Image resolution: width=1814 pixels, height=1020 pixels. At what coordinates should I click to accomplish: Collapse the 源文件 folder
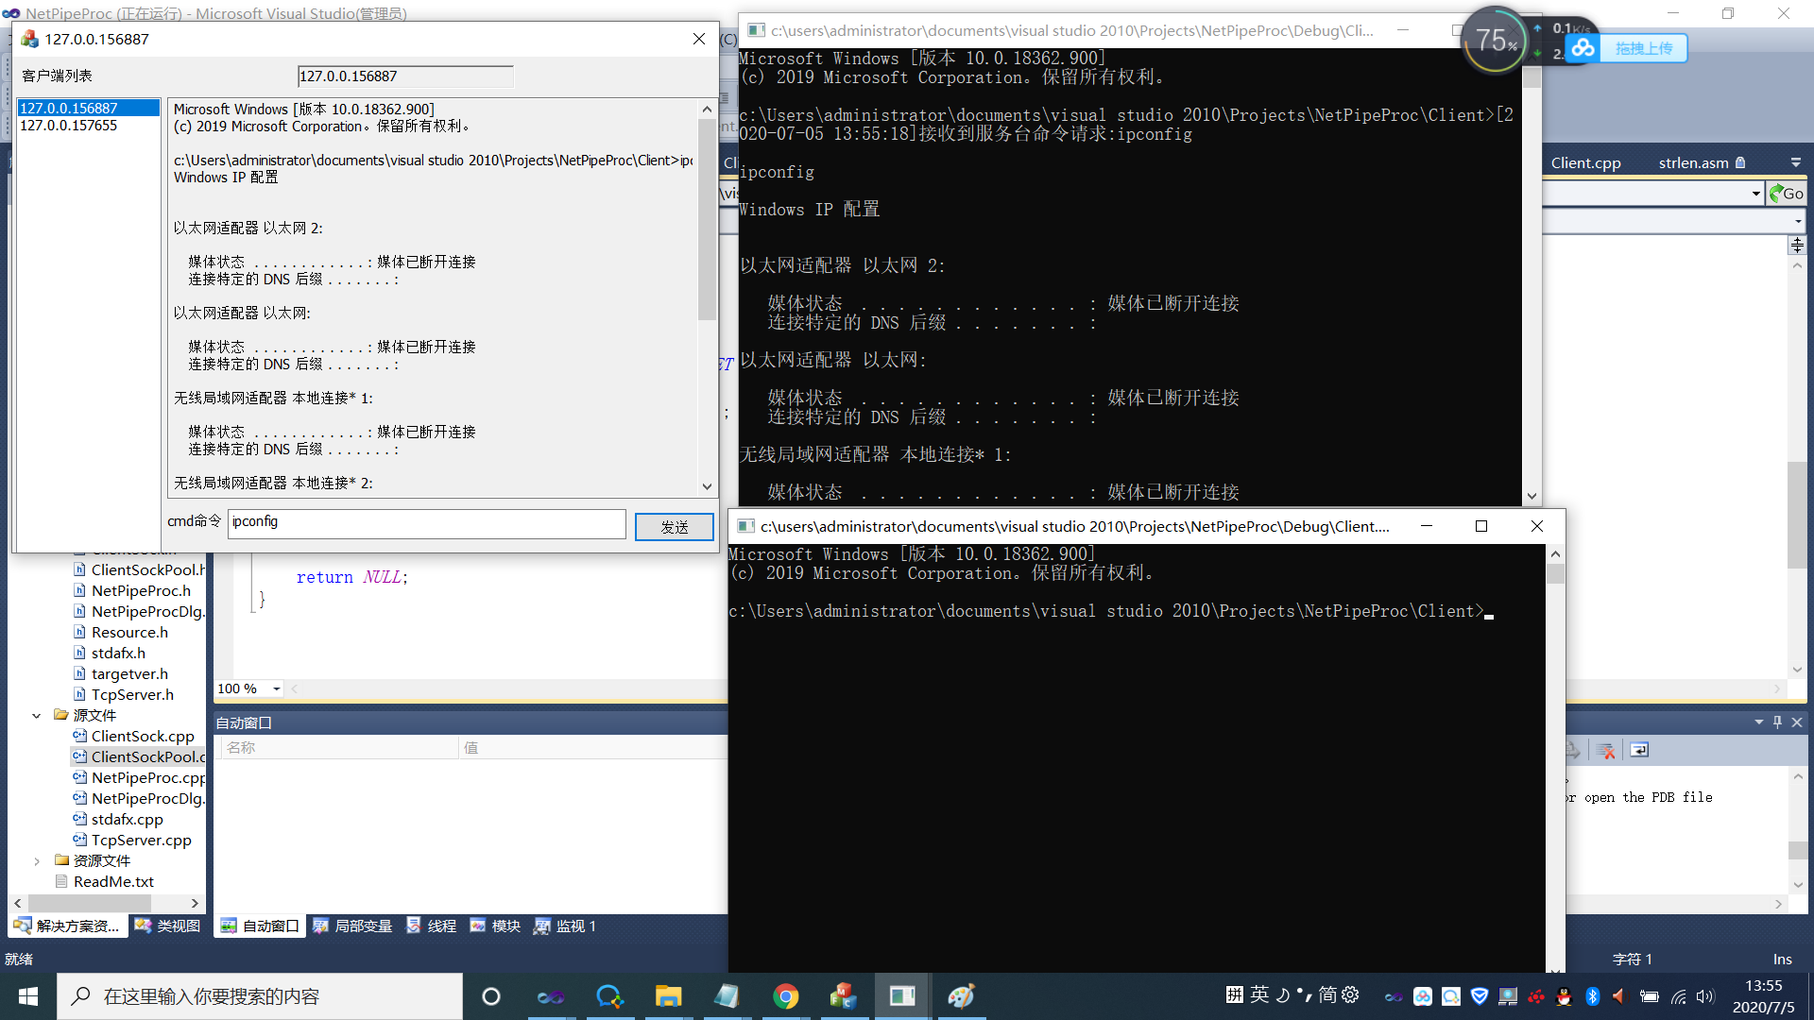[37, 716]
